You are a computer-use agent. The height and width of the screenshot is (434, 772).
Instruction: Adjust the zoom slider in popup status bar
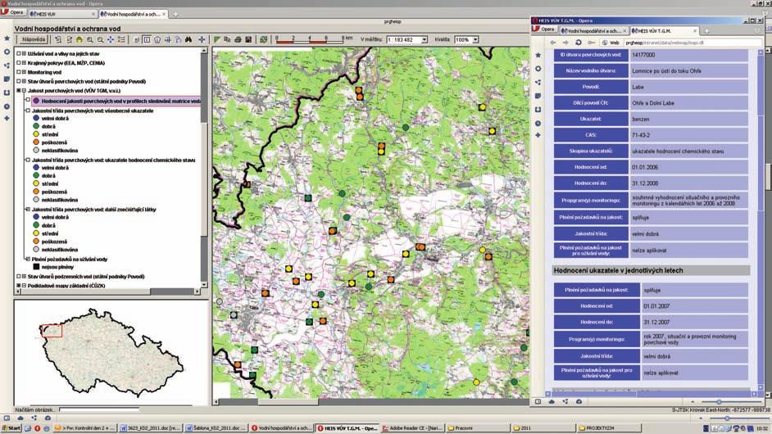coord(719,402)
